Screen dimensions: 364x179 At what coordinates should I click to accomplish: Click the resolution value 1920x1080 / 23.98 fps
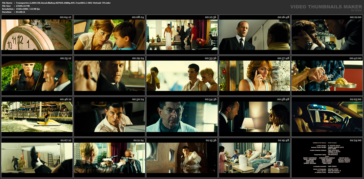28,9
